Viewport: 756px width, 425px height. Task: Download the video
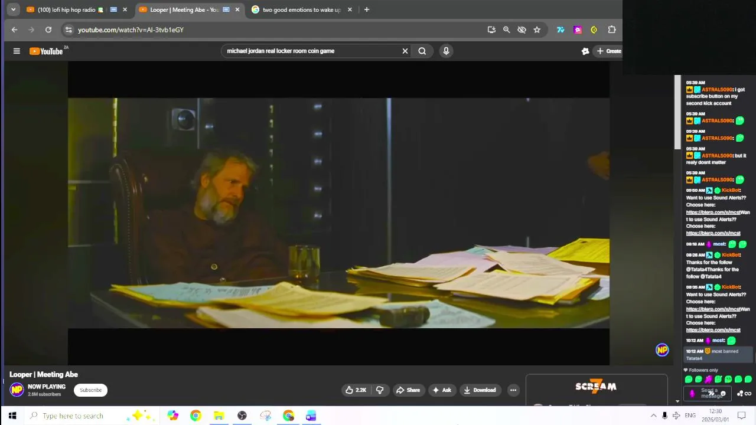point(480,390)
